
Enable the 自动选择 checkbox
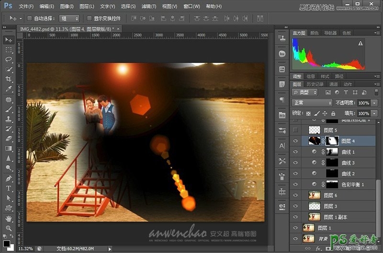30,18
